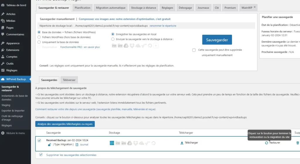Open Apparence with the paintbrush icon

tap(3, 43)
